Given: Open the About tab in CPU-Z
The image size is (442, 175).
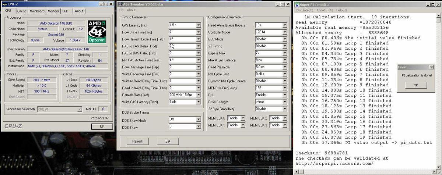Looking at the screenshot, I should click(x=79, y=11).
